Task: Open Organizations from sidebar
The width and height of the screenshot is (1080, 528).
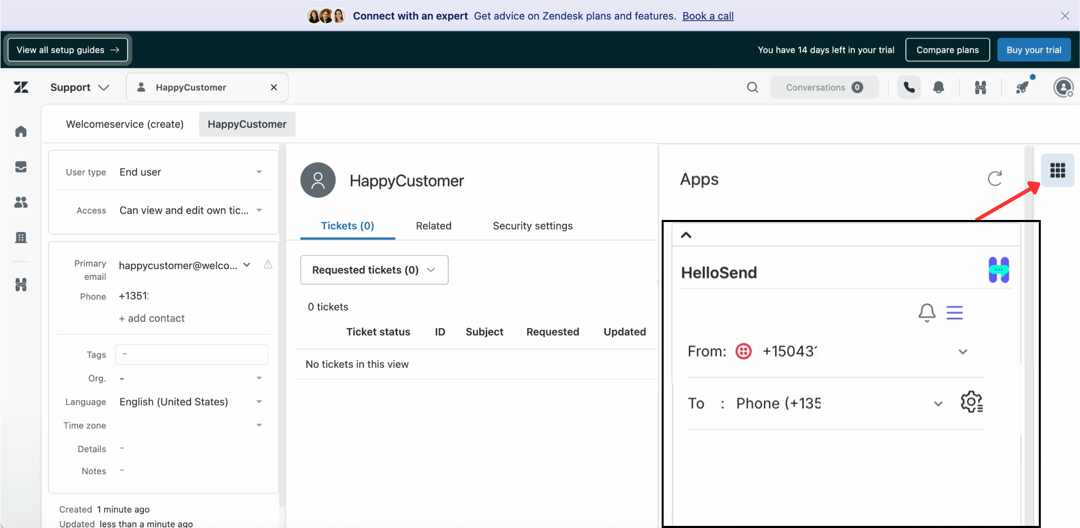Action: [x=21, y=237]
